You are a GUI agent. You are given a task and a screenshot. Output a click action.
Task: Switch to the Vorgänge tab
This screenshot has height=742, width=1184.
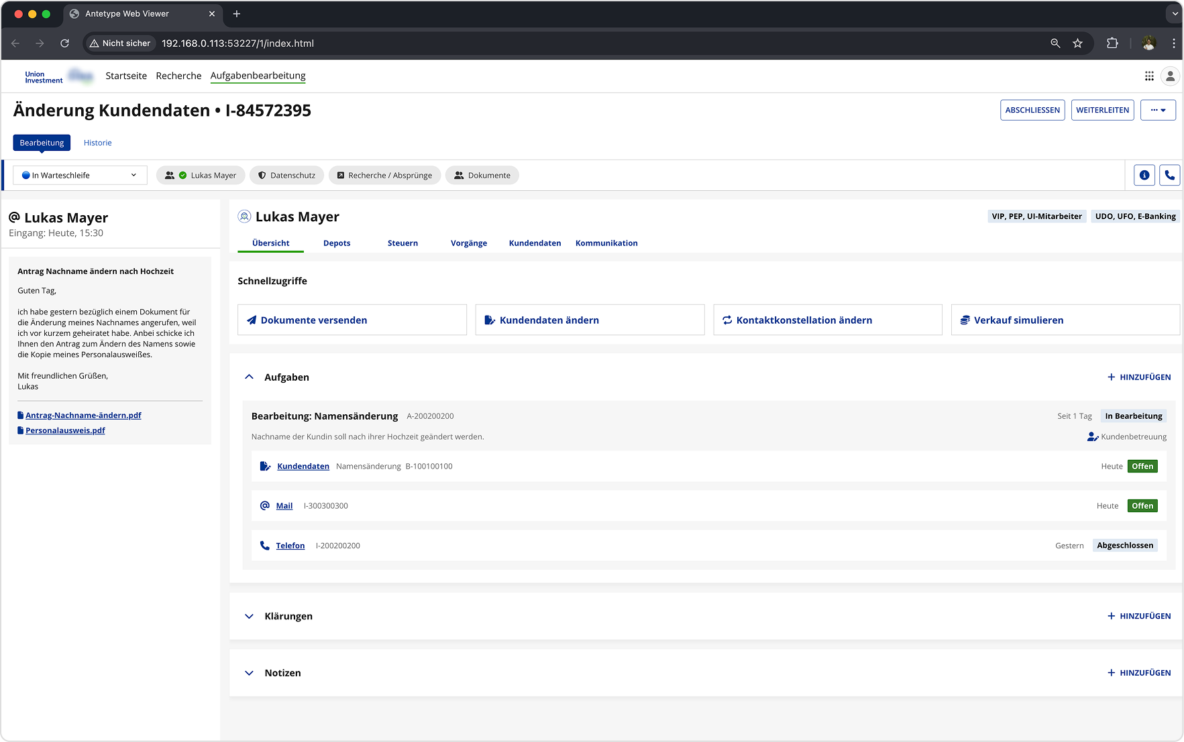pyautogui.click(x=469, y=243)
